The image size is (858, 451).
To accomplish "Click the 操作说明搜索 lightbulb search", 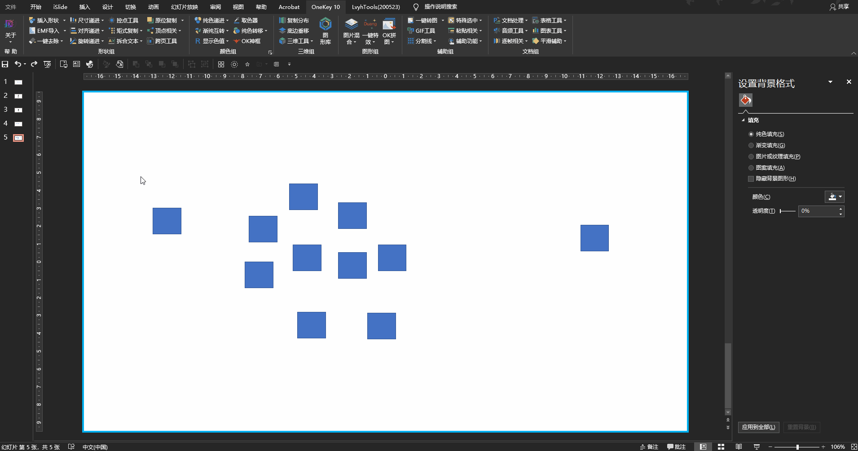I will pos(435,7).
